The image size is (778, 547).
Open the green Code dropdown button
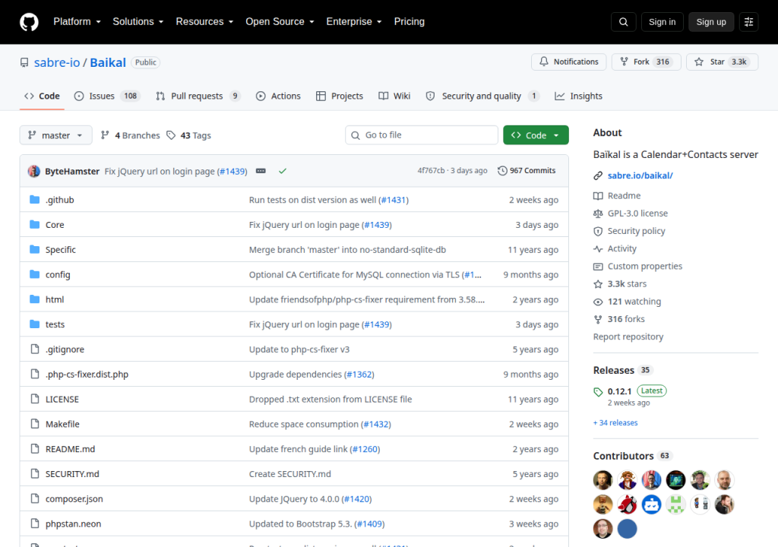(536, 135)
